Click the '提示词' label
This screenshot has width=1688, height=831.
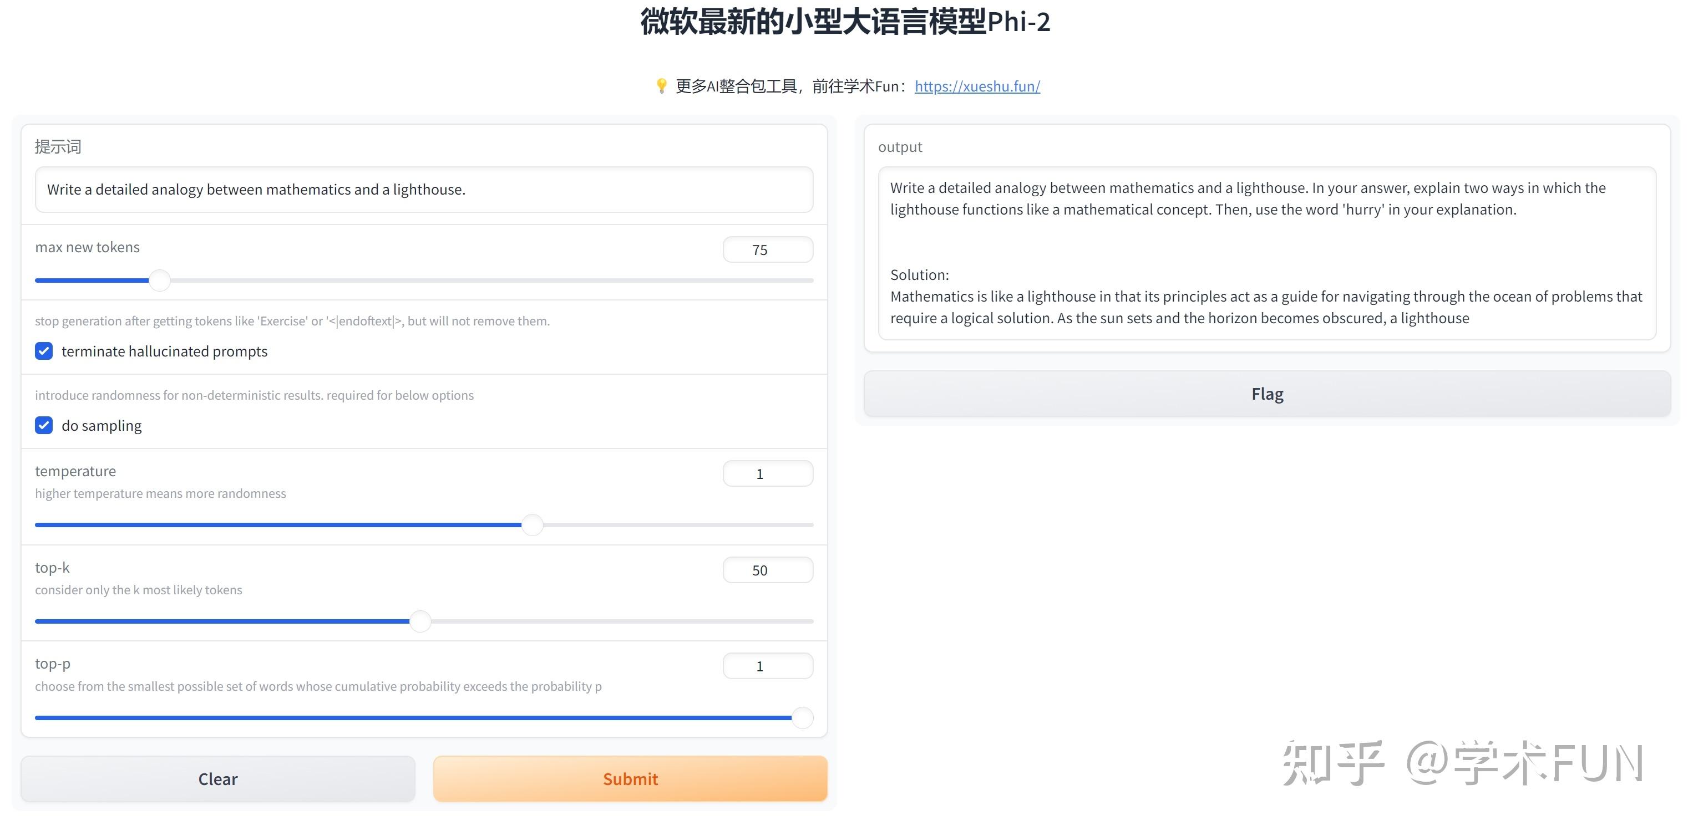[x=58, y=147]
